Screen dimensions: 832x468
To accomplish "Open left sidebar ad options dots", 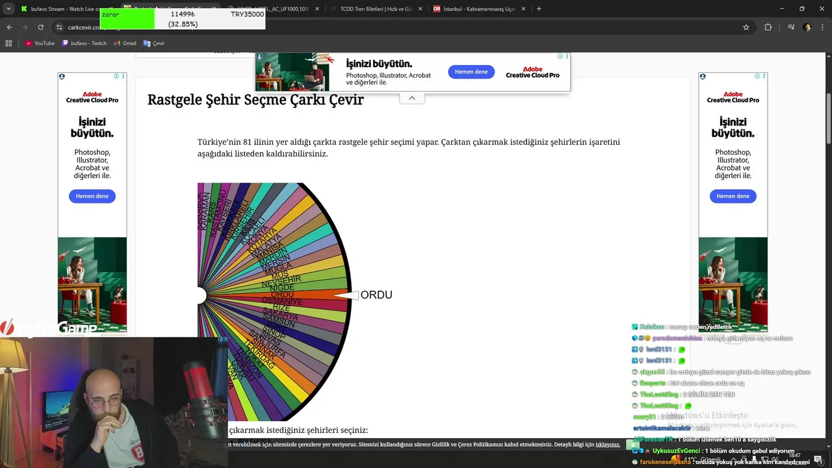I will coord(123,76).
